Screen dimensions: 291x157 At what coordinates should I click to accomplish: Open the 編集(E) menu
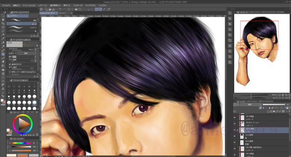17,6
